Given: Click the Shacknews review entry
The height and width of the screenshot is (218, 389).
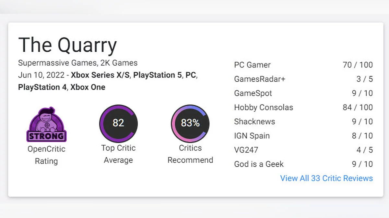Looking at the screenshot, I should click(x=254, y=122).
